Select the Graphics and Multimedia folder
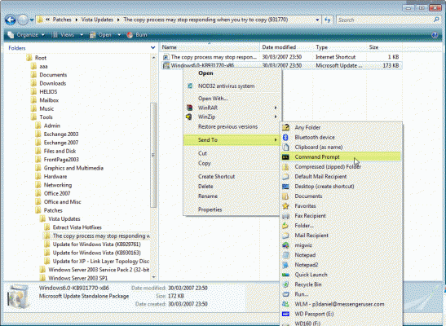This screenshot has width=446, height=326. pyautogui.click(x=73, y=168)
